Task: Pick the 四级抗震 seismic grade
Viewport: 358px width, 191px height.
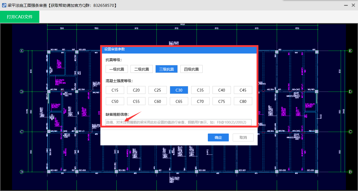Action: (x=191, y=69)
